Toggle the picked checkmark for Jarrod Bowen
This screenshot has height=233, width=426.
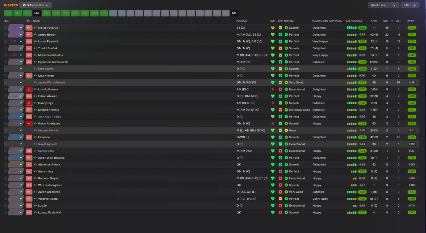tap(5, 35)
